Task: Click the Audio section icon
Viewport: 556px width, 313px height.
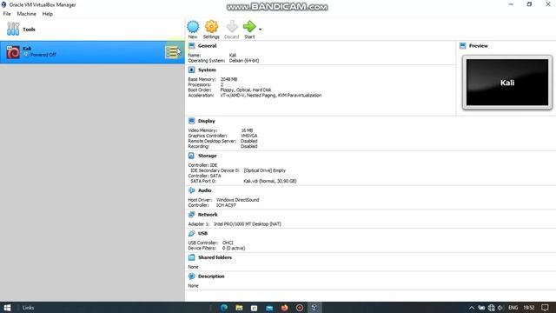Action: pyautogui.click(x=192, y=190)
